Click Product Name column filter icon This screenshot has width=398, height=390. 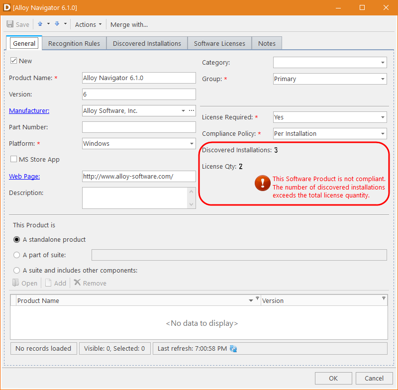point(257,298)
